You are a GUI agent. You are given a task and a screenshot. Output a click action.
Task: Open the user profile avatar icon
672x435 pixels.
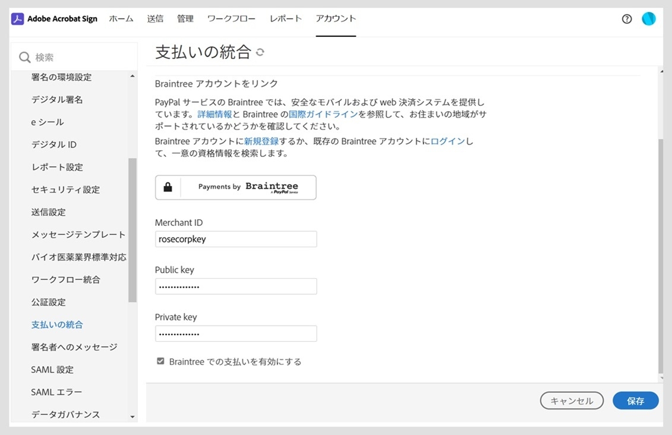click(648, 18)
